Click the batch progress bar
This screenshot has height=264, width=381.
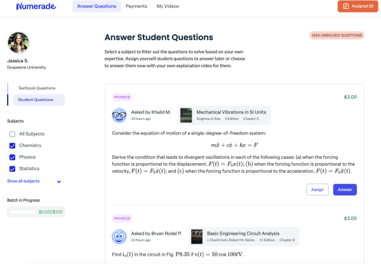[x=23, y=212]
